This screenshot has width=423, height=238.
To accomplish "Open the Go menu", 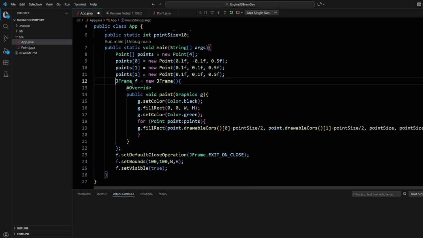I will 58,4.
